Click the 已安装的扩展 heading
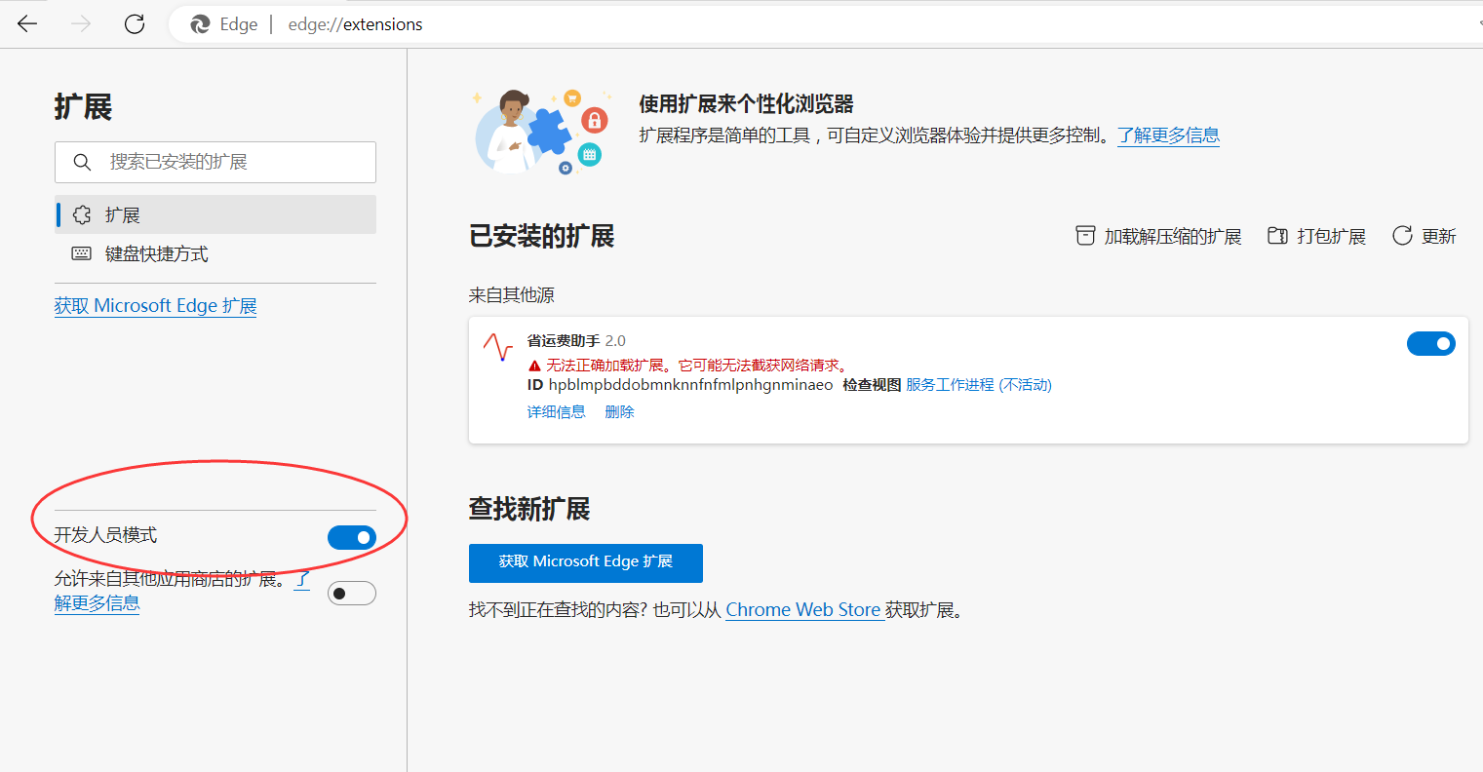The height and width of the screenshot is (772, 1483). click(542, 236)
